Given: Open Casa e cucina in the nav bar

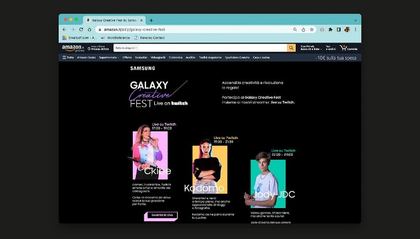Looking at the screenshot, I should coord(261,57).
